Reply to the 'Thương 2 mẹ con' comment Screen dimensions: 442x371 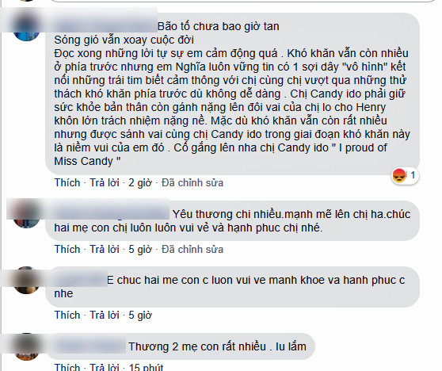coord(105,367)
